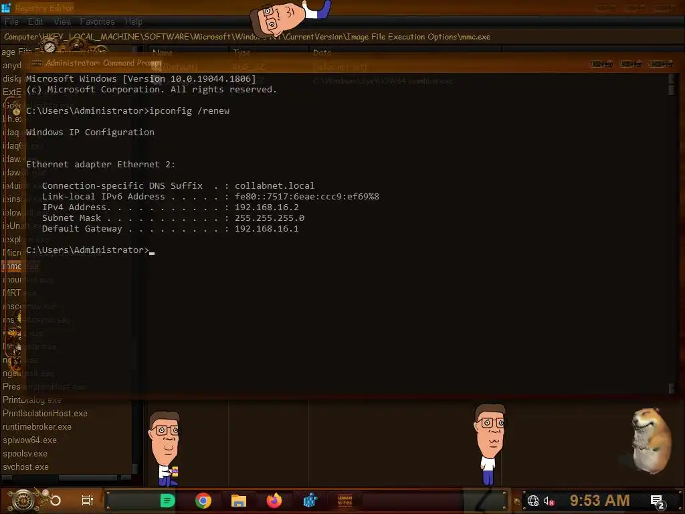Open the notification center icon

click(x=658, y=502)
